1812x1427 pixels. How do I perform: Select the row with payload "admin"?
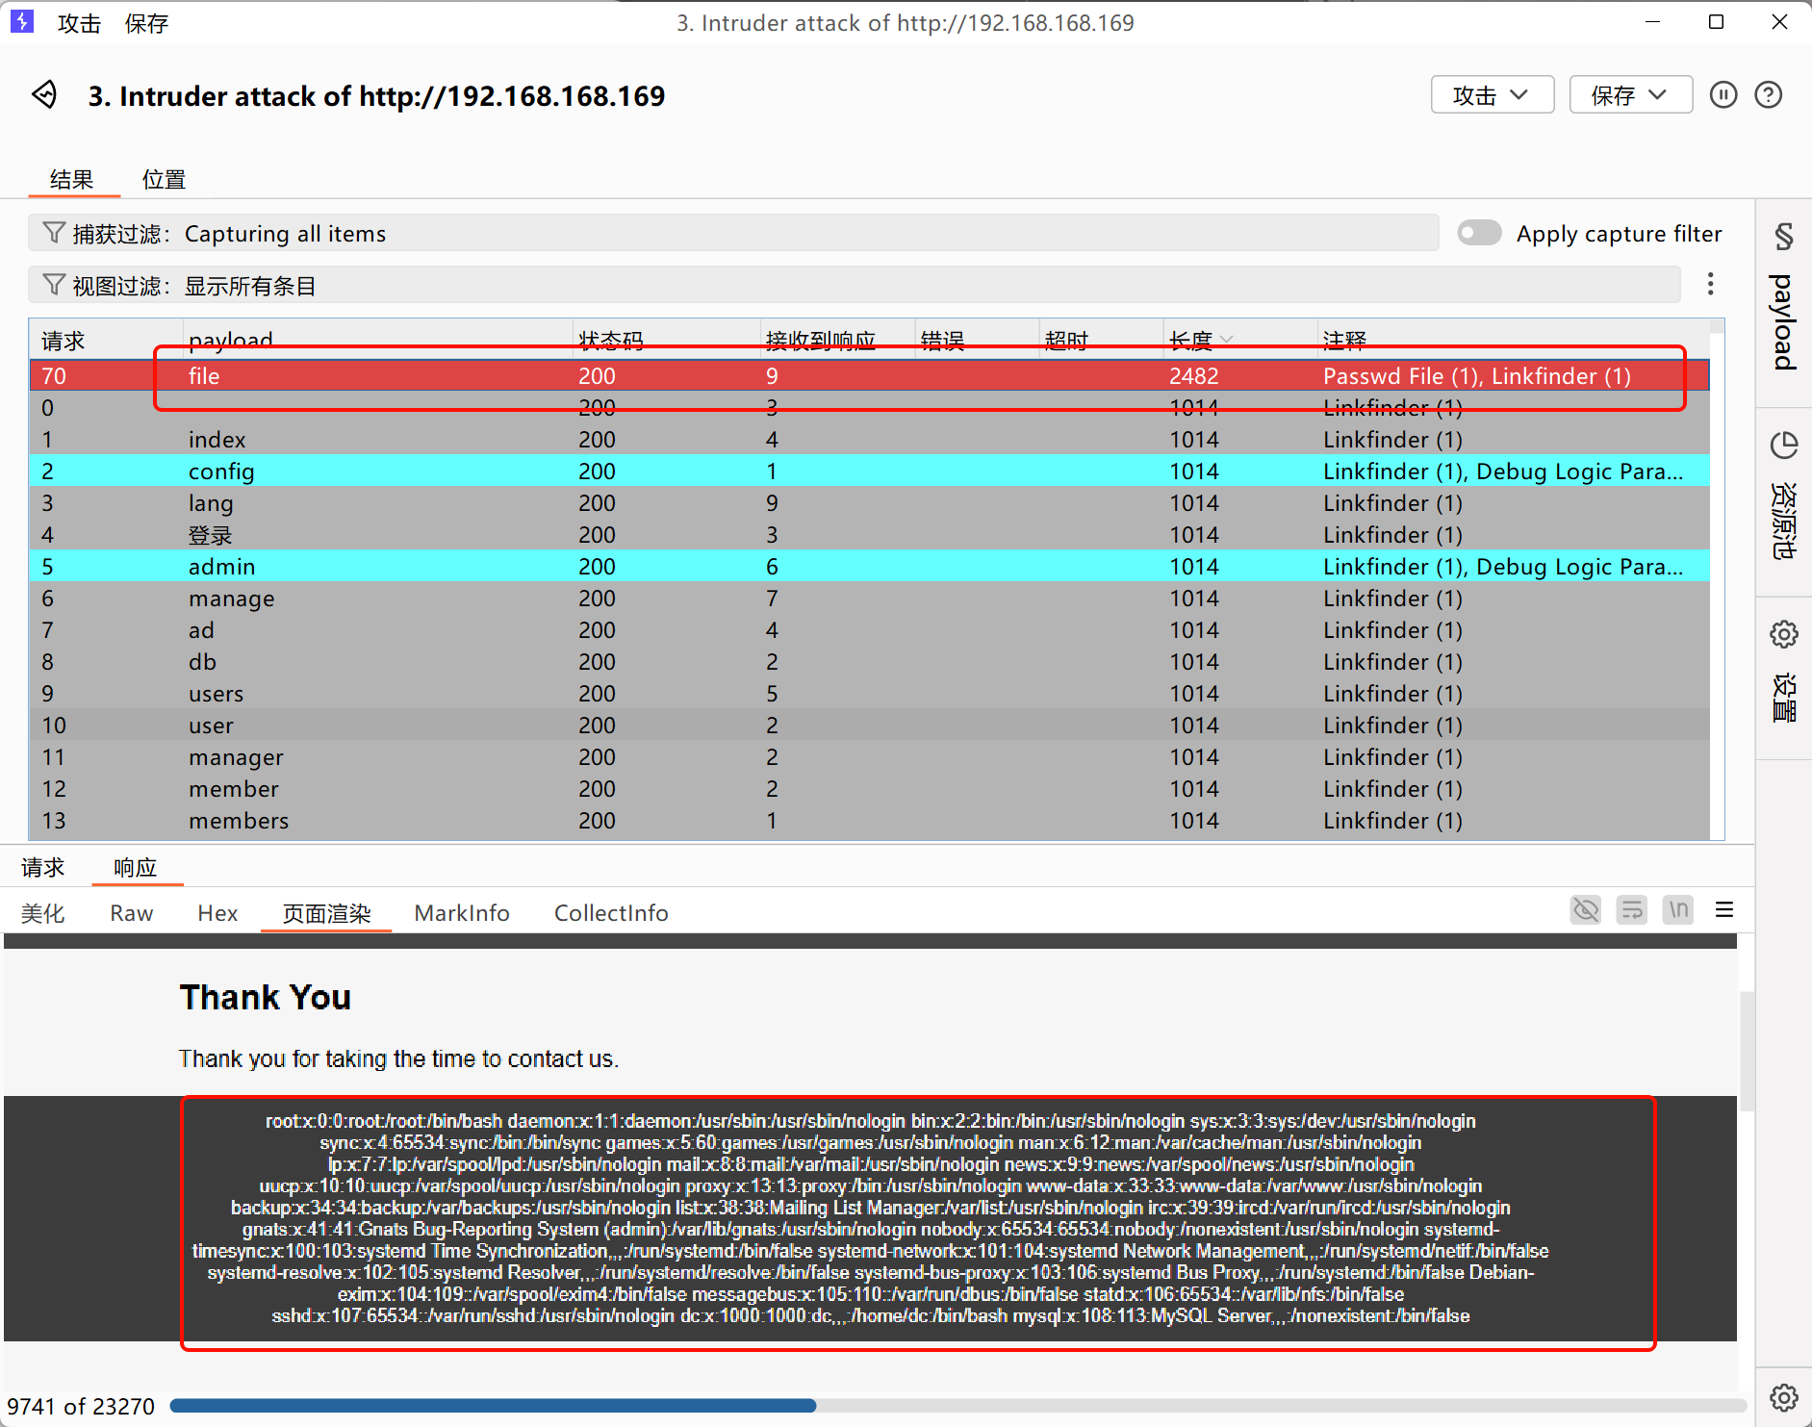869,566
